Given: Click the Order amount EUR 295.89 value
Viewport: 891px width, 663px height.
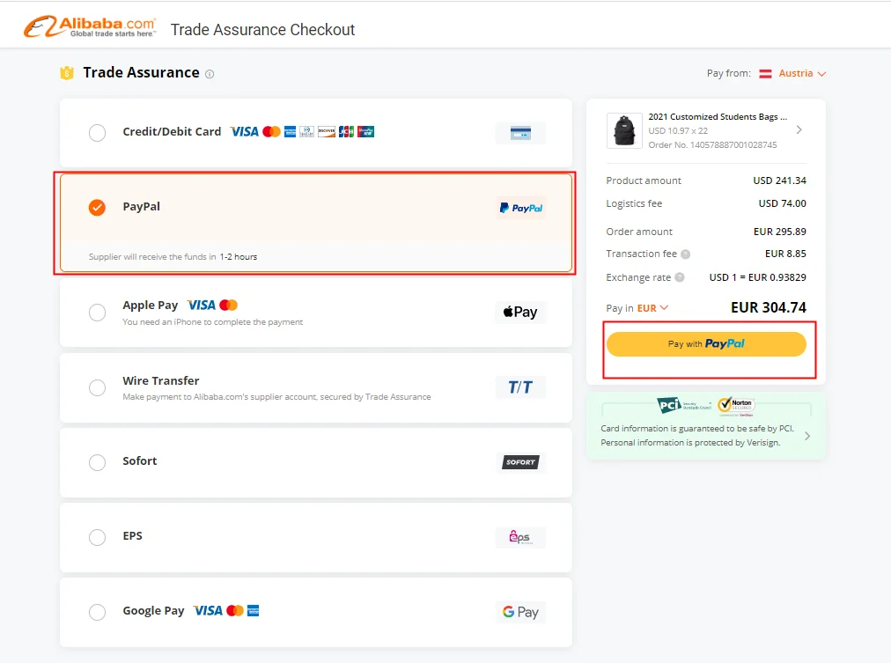Looking at the screenshot, I should [x=780, y=232].
